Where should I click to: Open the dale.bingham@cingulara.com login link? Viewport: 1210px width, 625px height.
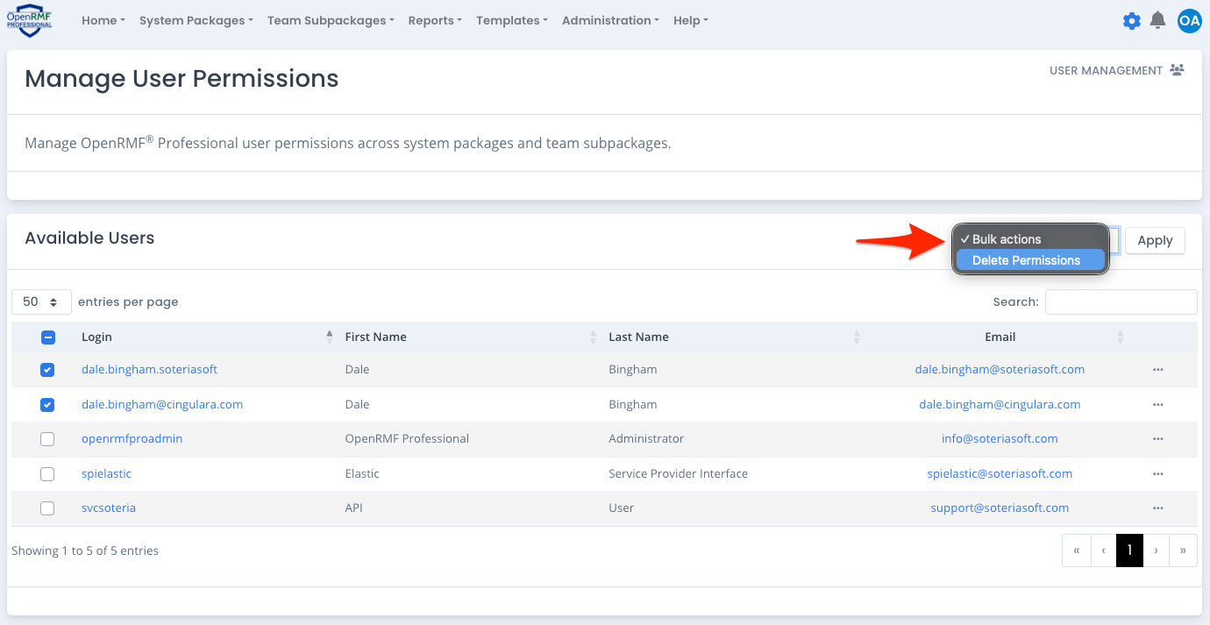pos(162,405)
